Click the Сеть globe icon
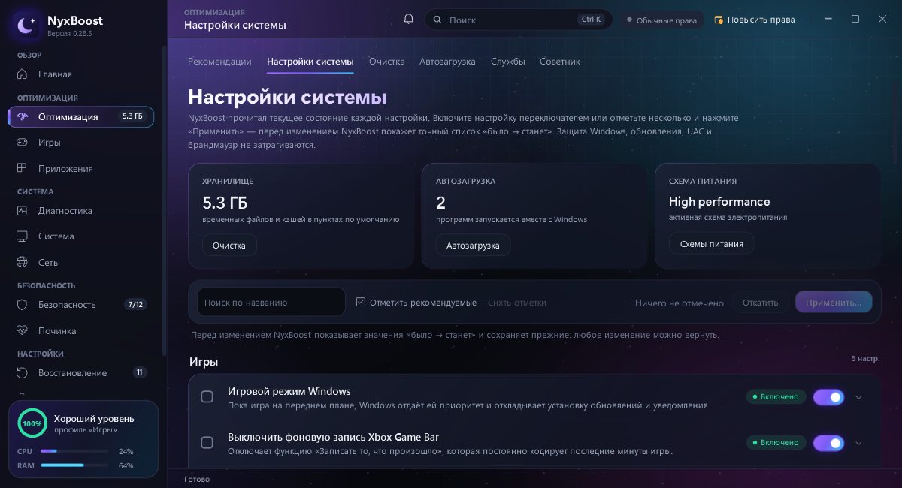 (x=23, y=263)
